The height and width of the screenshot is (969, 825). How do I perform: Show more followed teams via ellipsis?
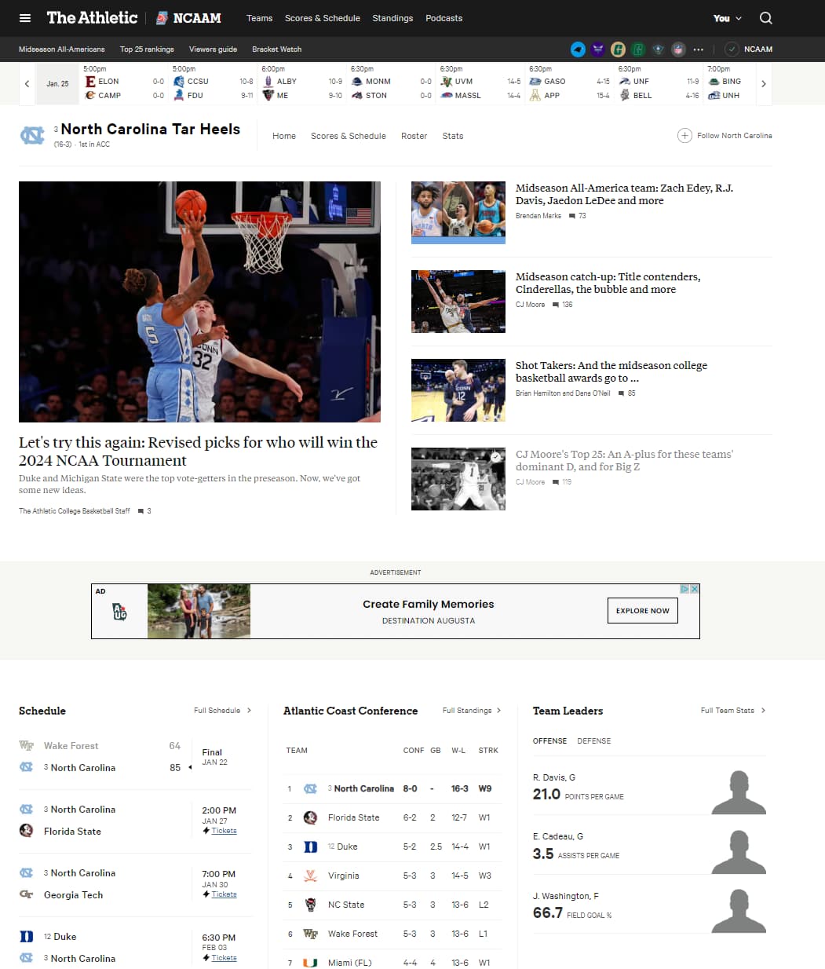click(699, 49)
